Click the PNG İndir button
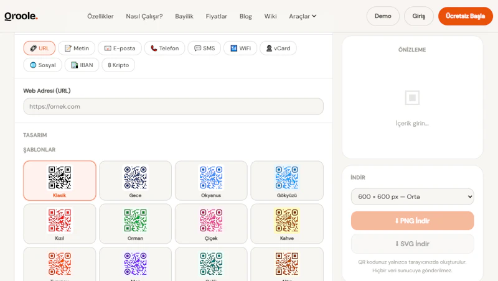 [412, 221]
